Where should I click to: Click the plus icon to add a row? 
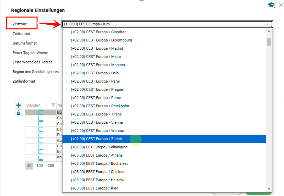[x=19, y=105]
